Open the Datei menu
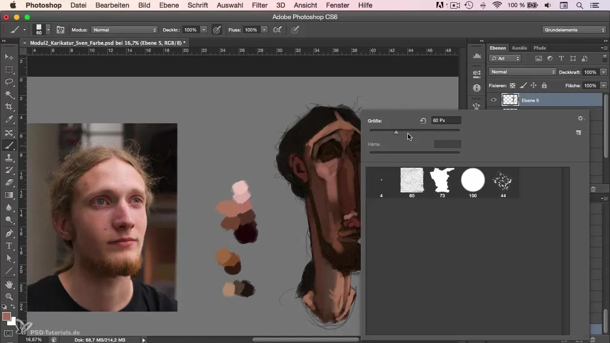Screen dimensions: 610x343 coord(78,5)
